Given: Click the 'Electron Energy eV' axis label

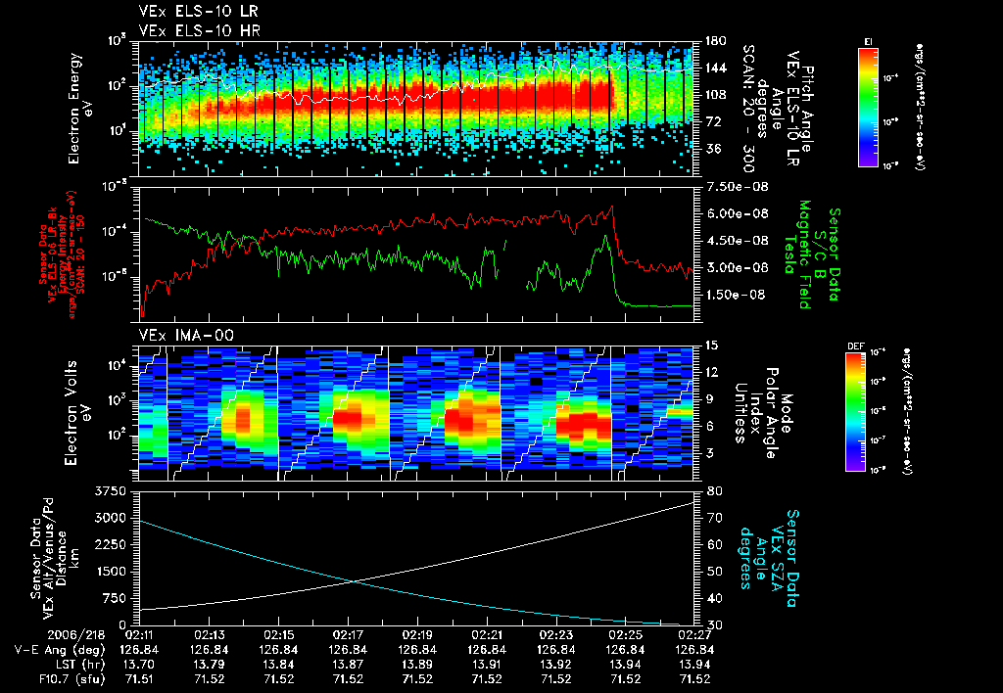Looking at the screenshot, I should 80,109.
